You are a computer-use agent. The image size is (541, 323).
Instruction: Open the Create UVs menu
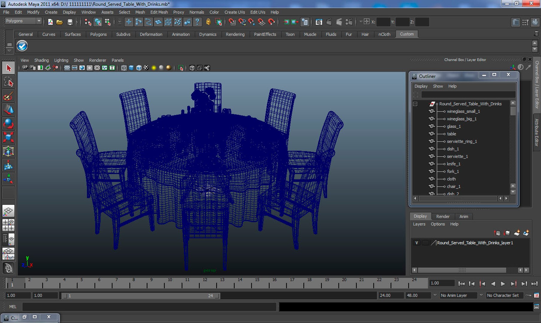pyautogui.click(x=235, y=12)
